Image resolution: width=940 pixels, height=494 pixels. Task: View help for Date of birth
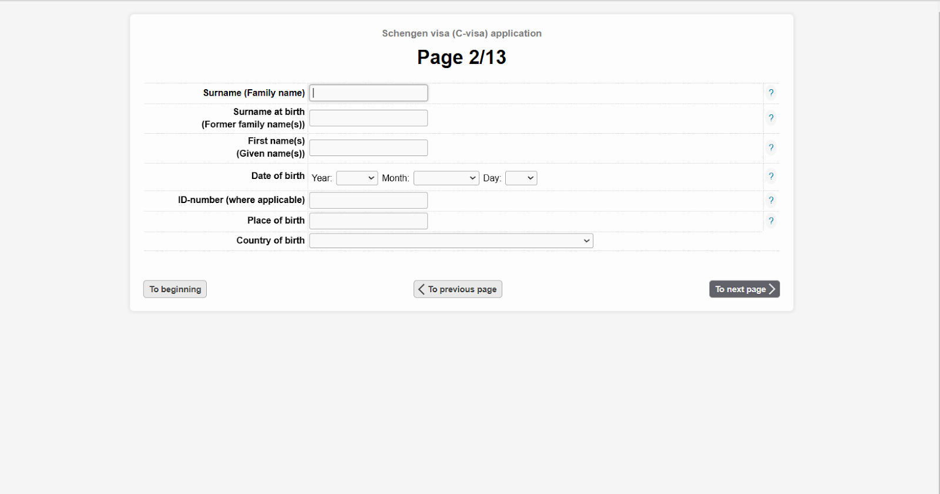coord(771,176)
